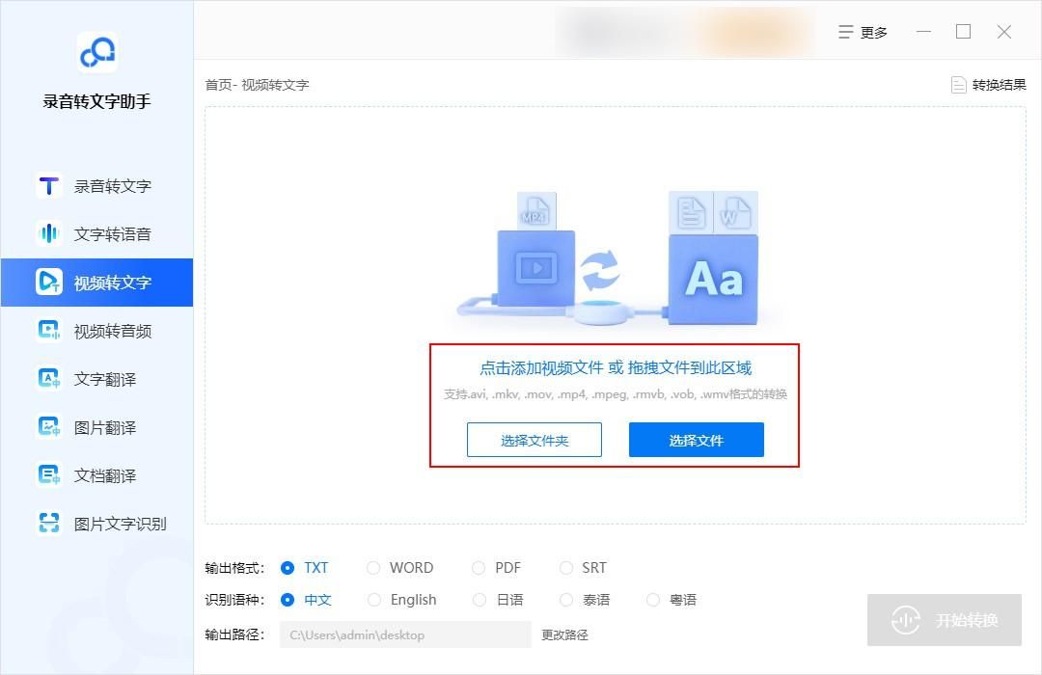Click the 文字翻译 sidebar icon
Screen dimensions: 1042x675
(x=49, y=379)
